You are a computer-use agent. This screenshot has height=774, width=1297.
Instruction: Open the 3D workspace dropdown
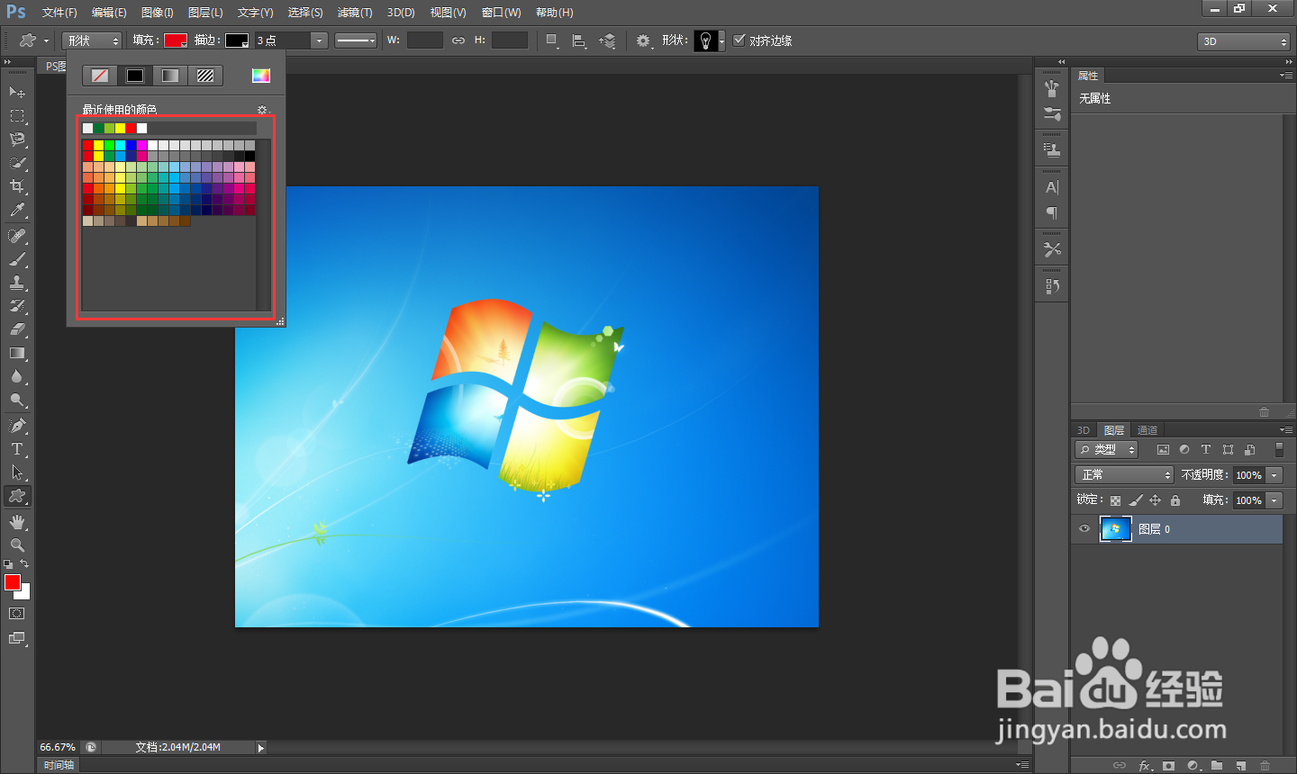point(1244,41)
